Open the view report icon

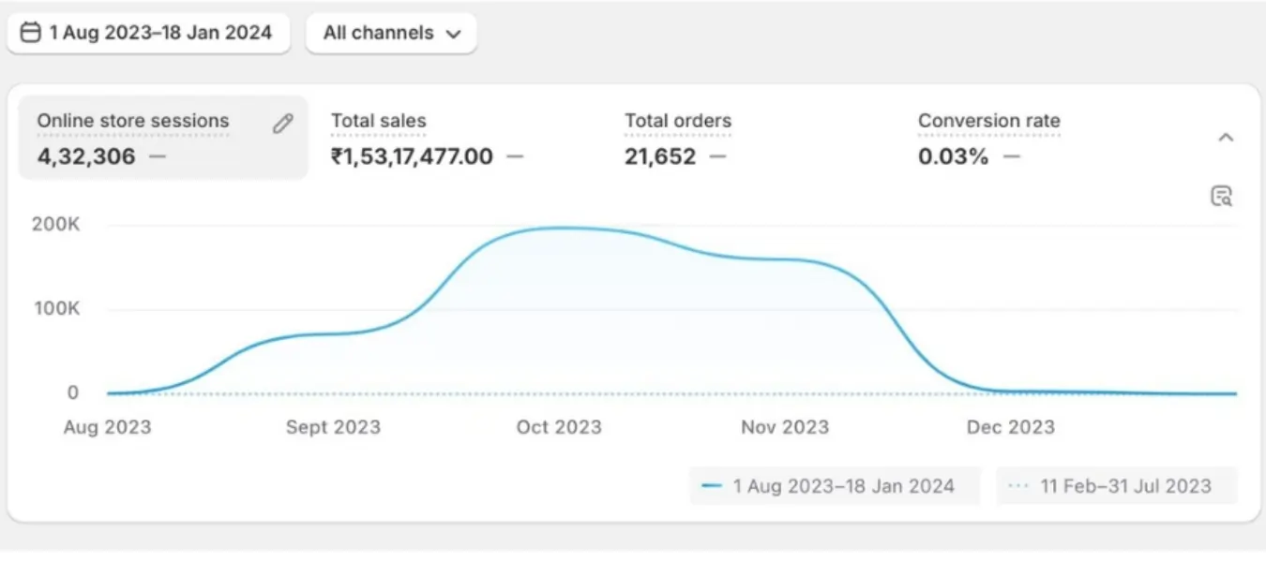(1221, 196)
